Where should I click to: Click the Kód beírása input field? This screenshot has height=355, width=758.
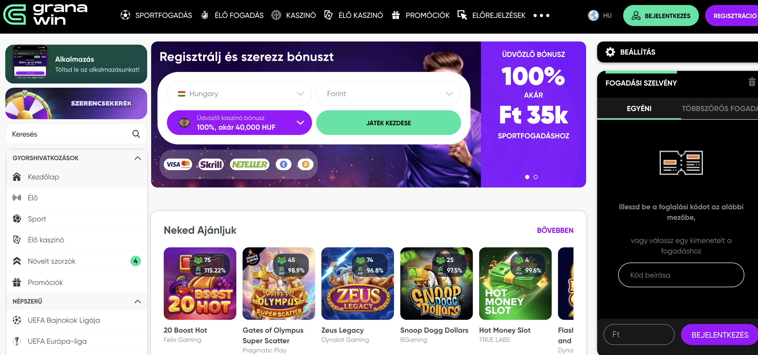681,275
